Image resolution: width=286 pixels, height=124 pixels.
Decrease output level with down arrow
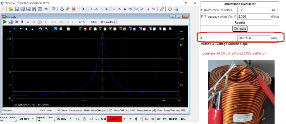[125, 119]
